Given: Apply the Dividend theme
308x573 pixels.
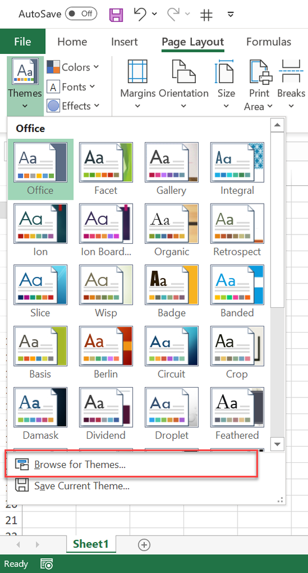Looking at the screenshot, I should (x=106, y=414).
